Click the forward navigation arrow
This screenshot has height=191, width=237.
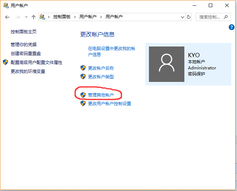(x=18, y=17)
